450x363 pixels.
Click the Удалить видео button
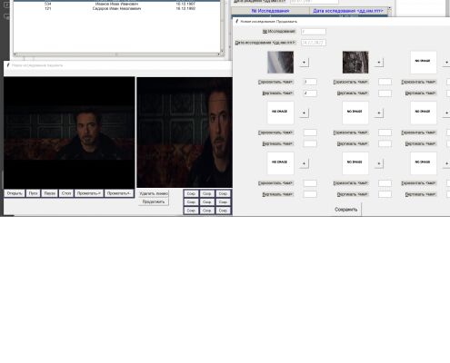tap(154, 193)
